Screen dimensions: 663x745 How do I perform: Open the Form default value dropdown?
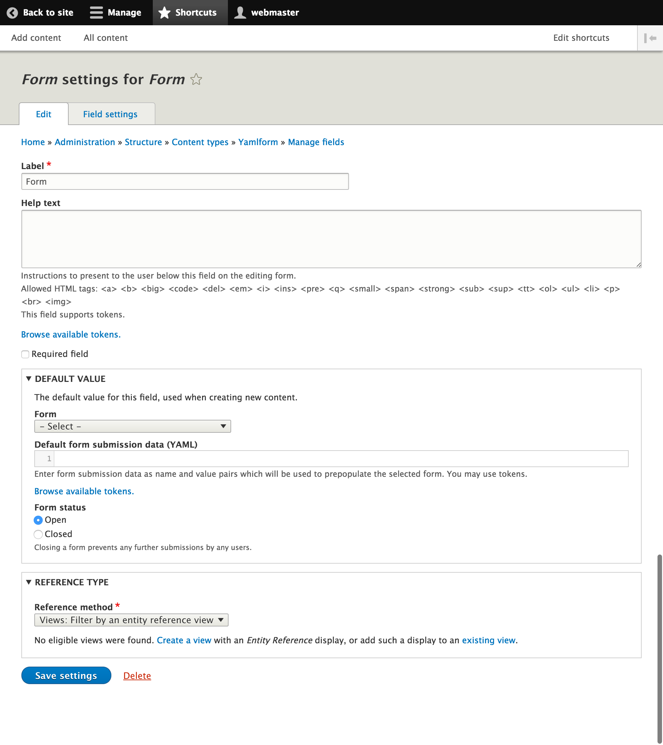tap(132, 426)
